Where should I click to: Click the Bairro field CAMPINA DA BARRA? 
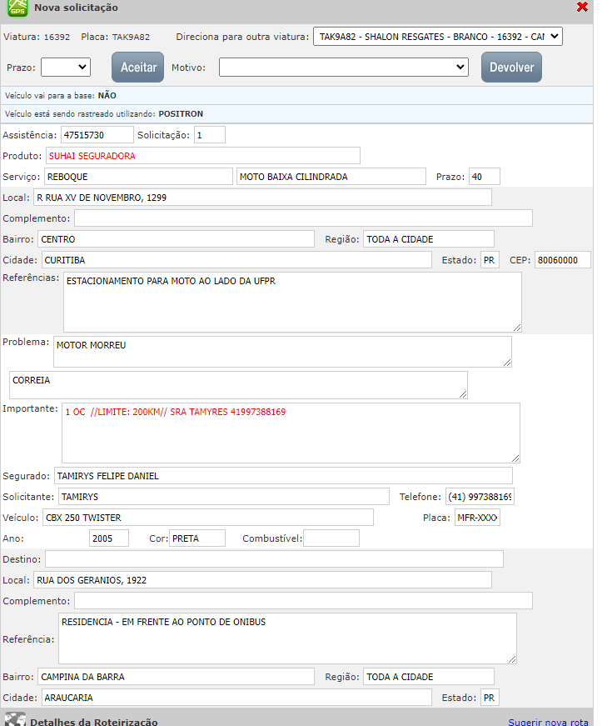(176, 677)
